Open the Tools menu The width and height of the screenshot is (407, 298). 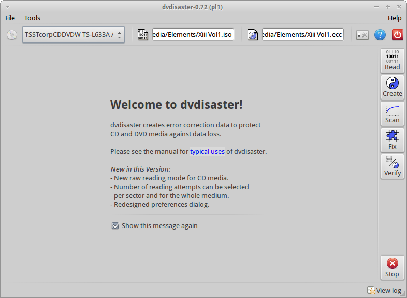coord(32,18)
